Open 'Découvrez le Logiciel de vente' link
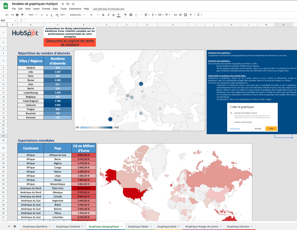 [70, 42]
